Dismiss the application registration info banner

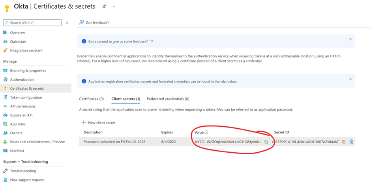[350, 79]
